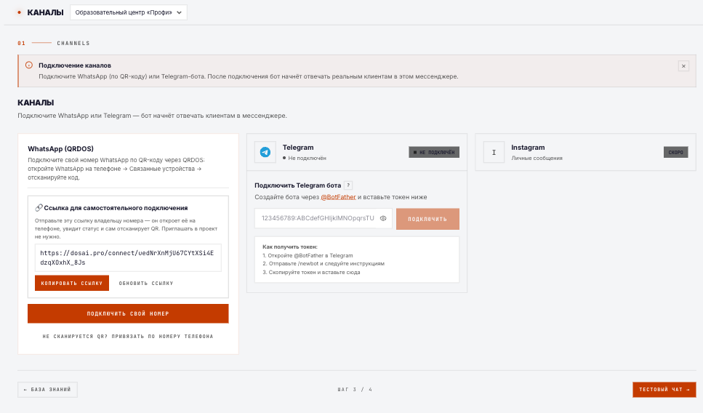Click the WhatsApp (QRDOS) heading
703x413 pixels.
tap(60, 149)
